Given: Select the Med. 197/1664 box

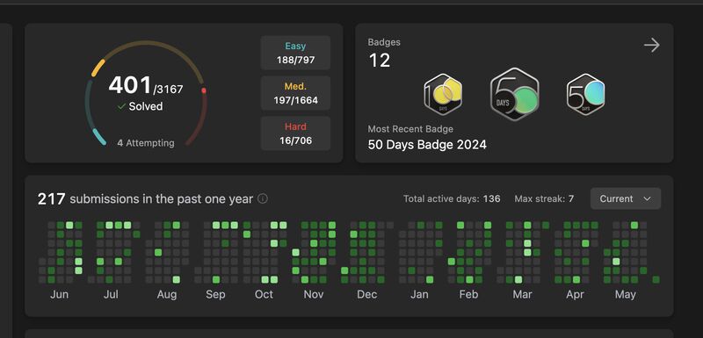Looking at the screenshot, I should click(x=295, y=93).
